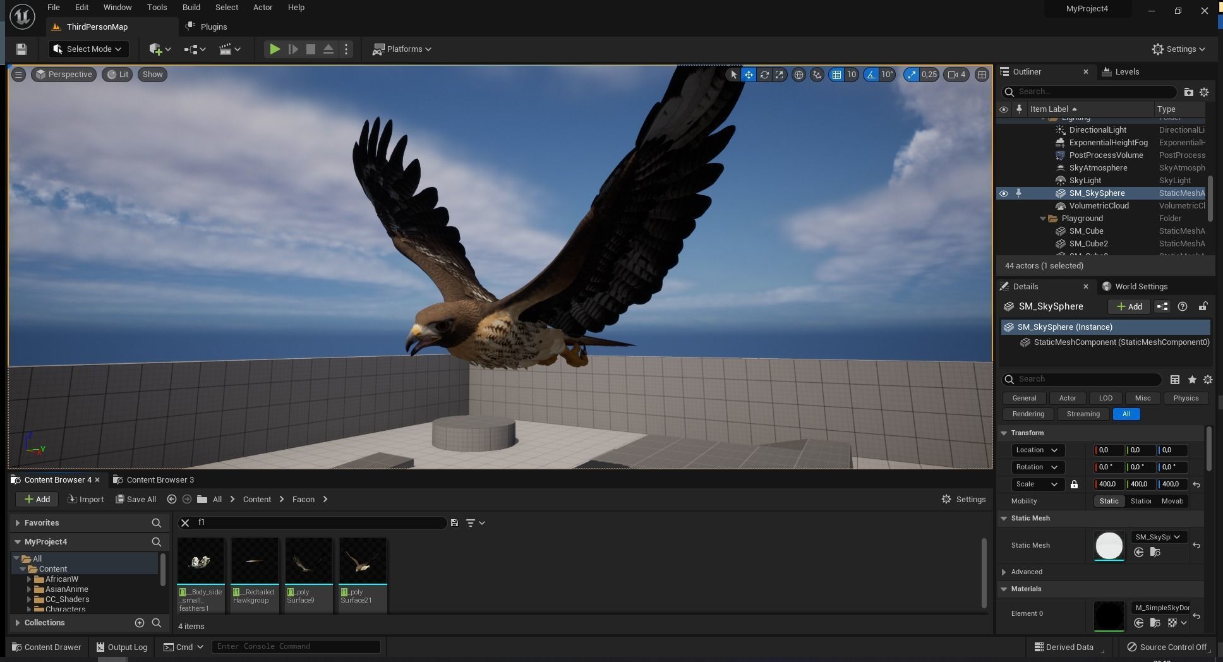1223x662 pixels.
Task: Select the Physics filter in Details
Action: tap(1186, 399)
